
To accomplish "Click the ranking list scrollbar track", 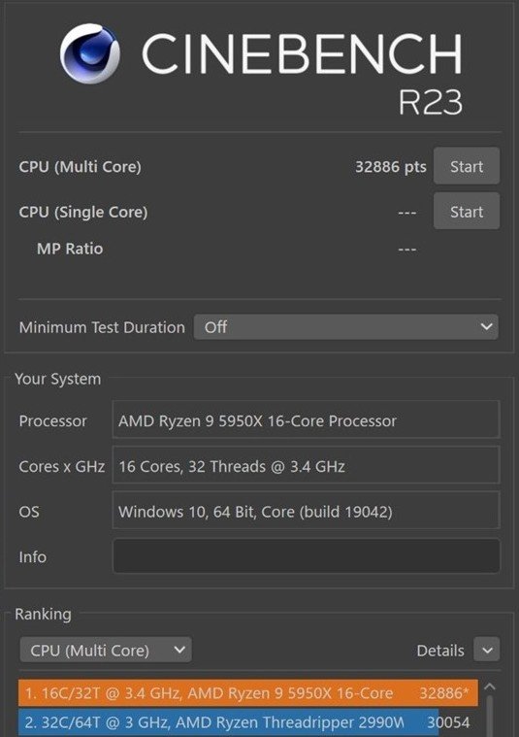I will point(490,717).
